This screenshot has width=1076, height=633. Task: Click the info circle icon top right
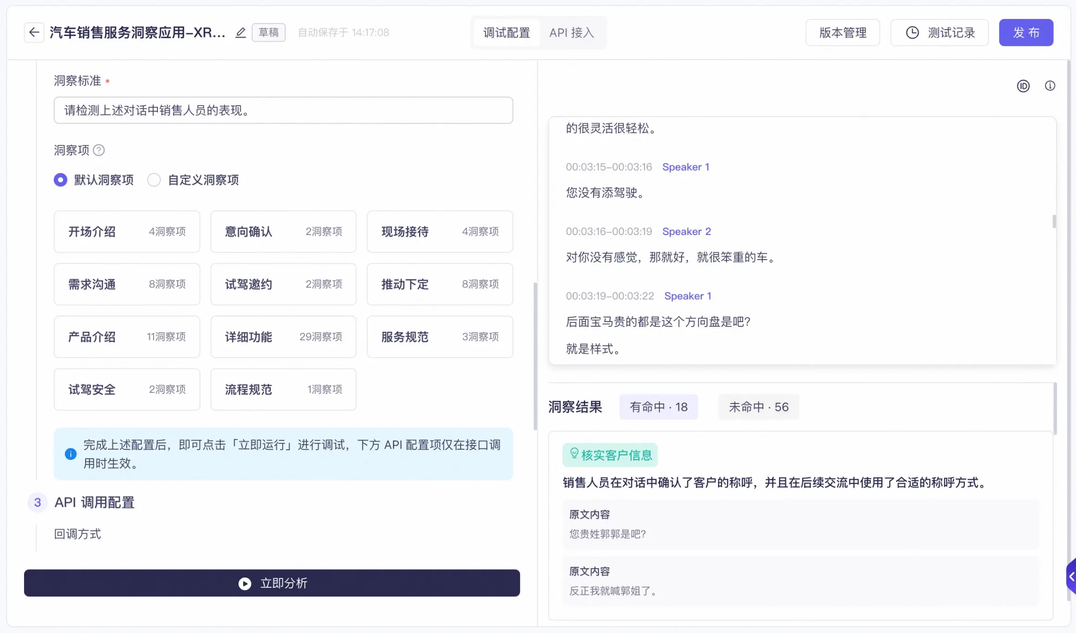(1050, 86)
